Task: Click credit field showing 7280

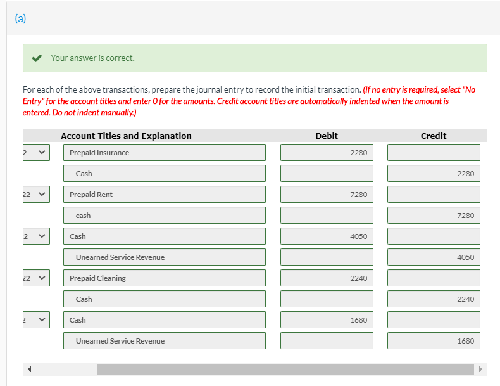Action: (x=434, y=216)
